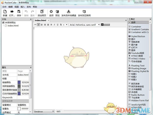The height and width of the screenshot is (115, 153).
Task: Select the 图片廊 gallery tool
Action: (x=133, y=45)
